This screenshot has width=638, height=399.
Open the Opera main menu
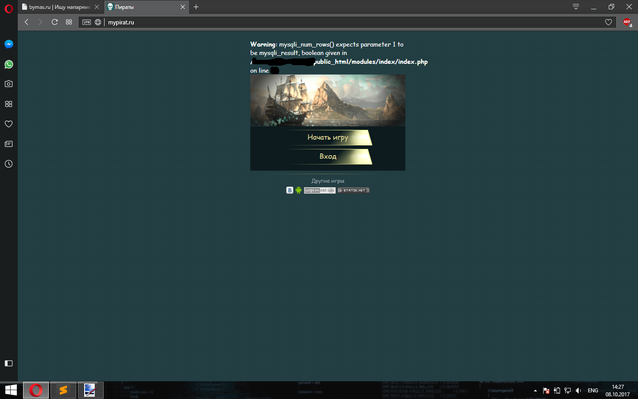(8, 8)
